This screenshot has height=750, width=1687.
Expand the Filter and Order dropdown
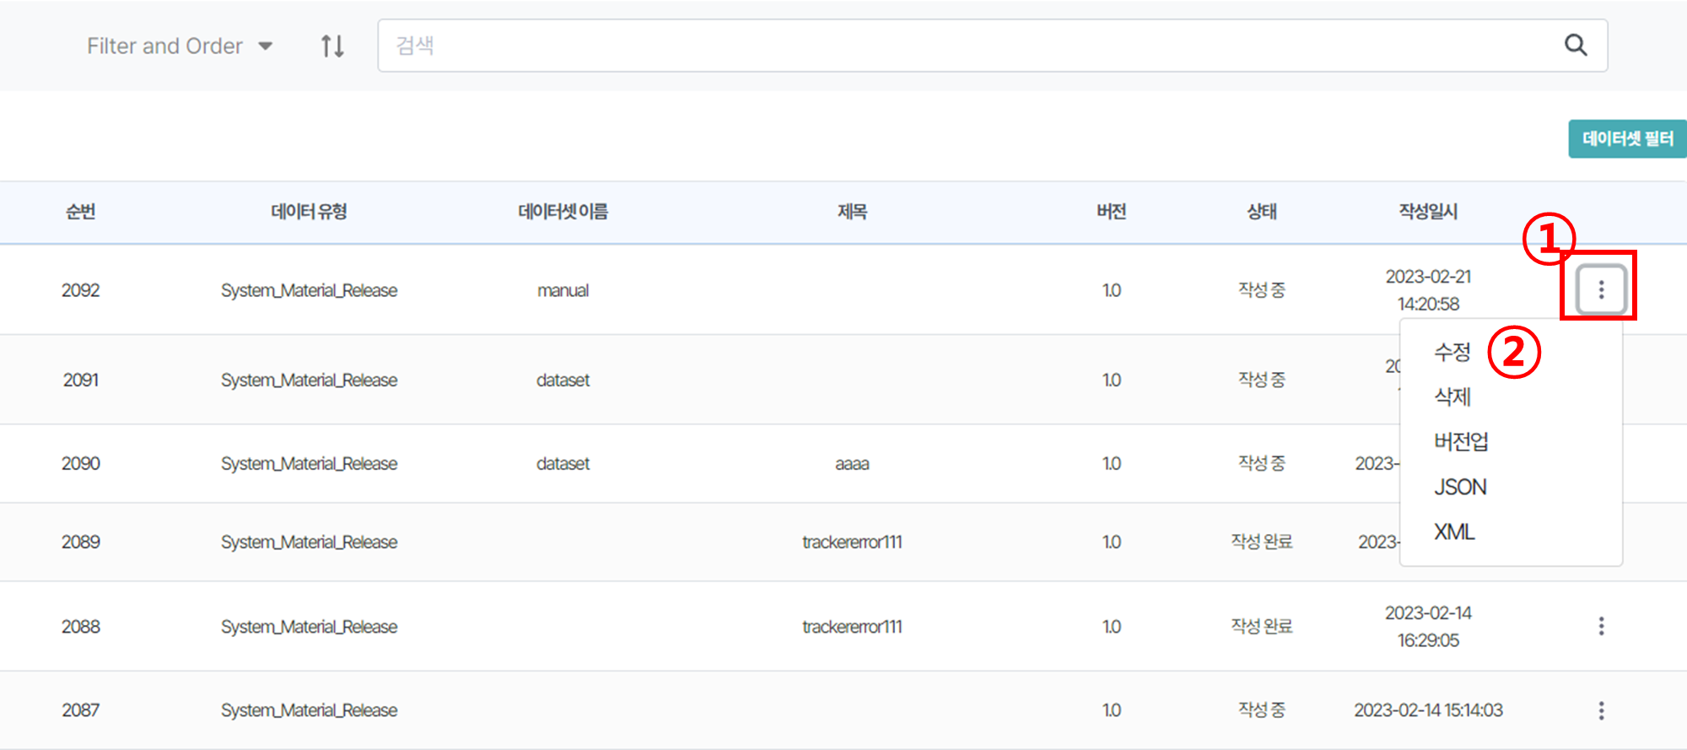click(x=180, y=46)
